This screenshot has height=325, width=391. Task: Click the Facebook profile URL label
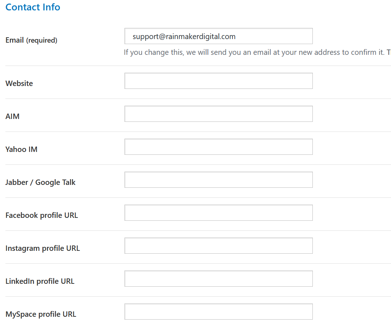tap(42, 215)
